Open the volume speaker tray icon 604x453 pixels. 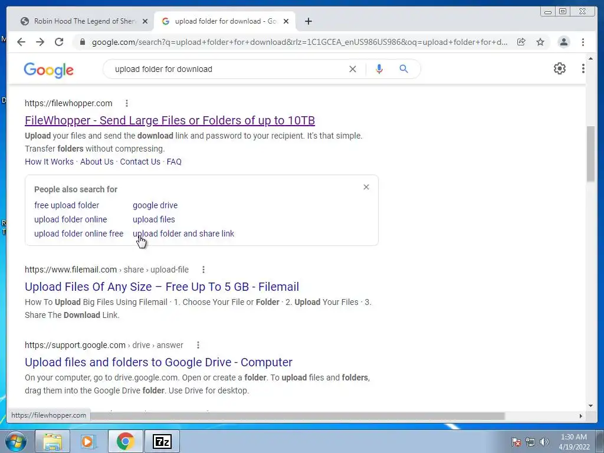coord(544,442)
